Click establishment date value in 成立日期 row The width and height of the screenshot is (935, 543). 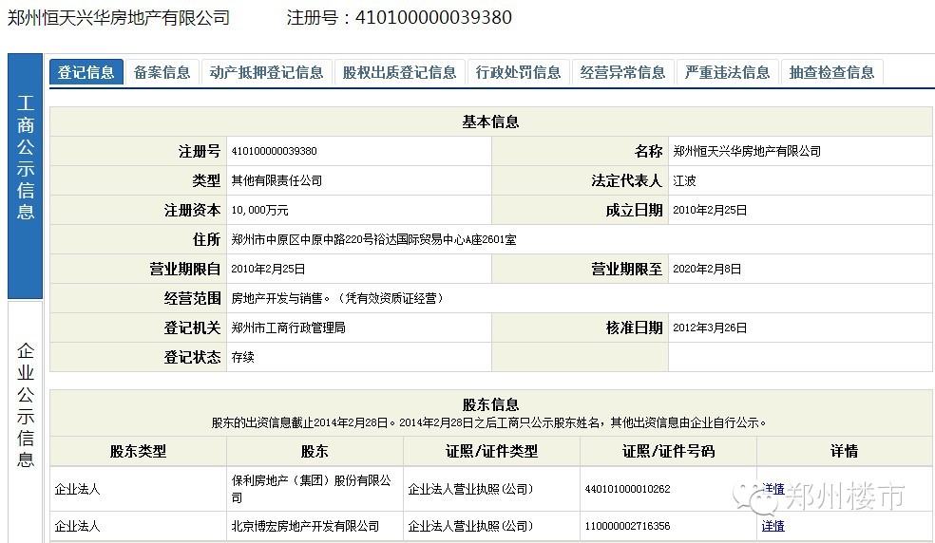click(x=710, y=210)
